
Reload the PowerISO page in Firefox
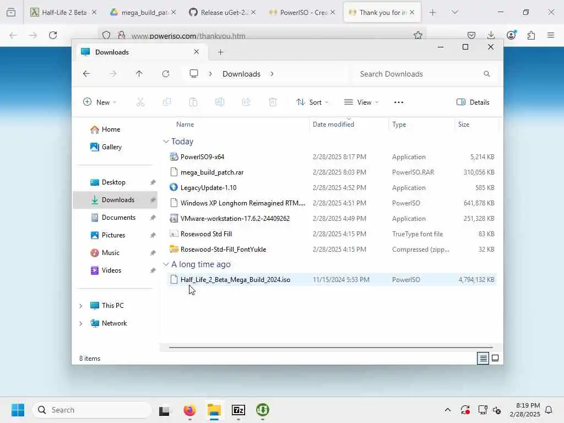[53, 35]
